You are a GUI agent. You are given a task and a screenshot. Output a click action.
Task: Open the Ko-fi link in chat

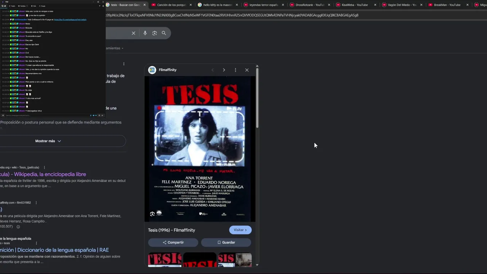point(70,19)
